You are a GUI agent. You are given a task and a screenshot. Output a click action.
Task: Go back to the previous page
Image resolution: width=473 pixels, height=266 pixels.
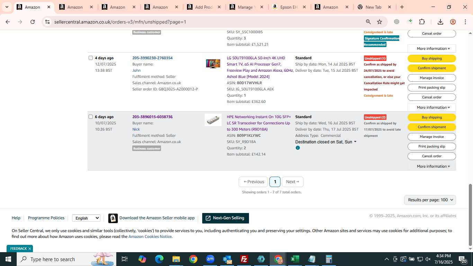(8, 22)
